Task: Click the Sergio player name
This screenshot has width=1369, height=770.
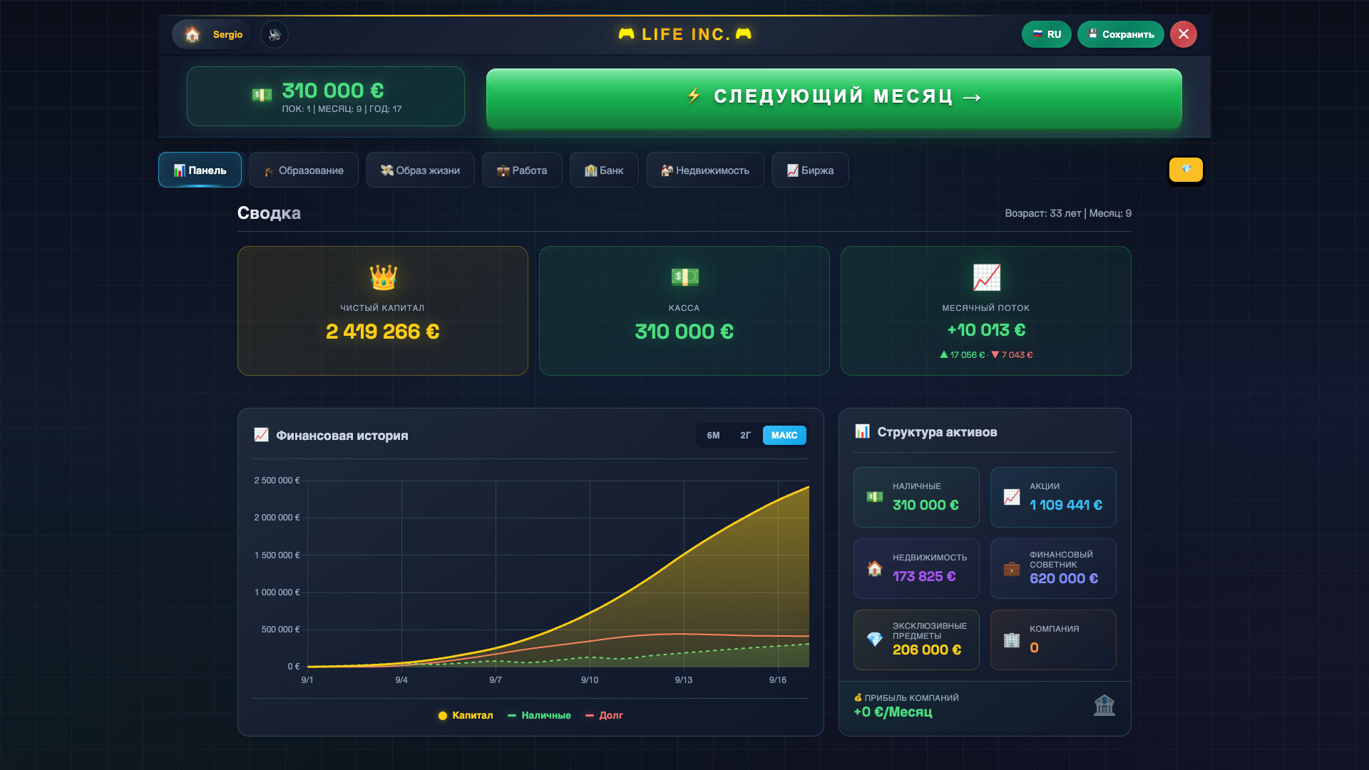Action: click(x=227, y=34)
